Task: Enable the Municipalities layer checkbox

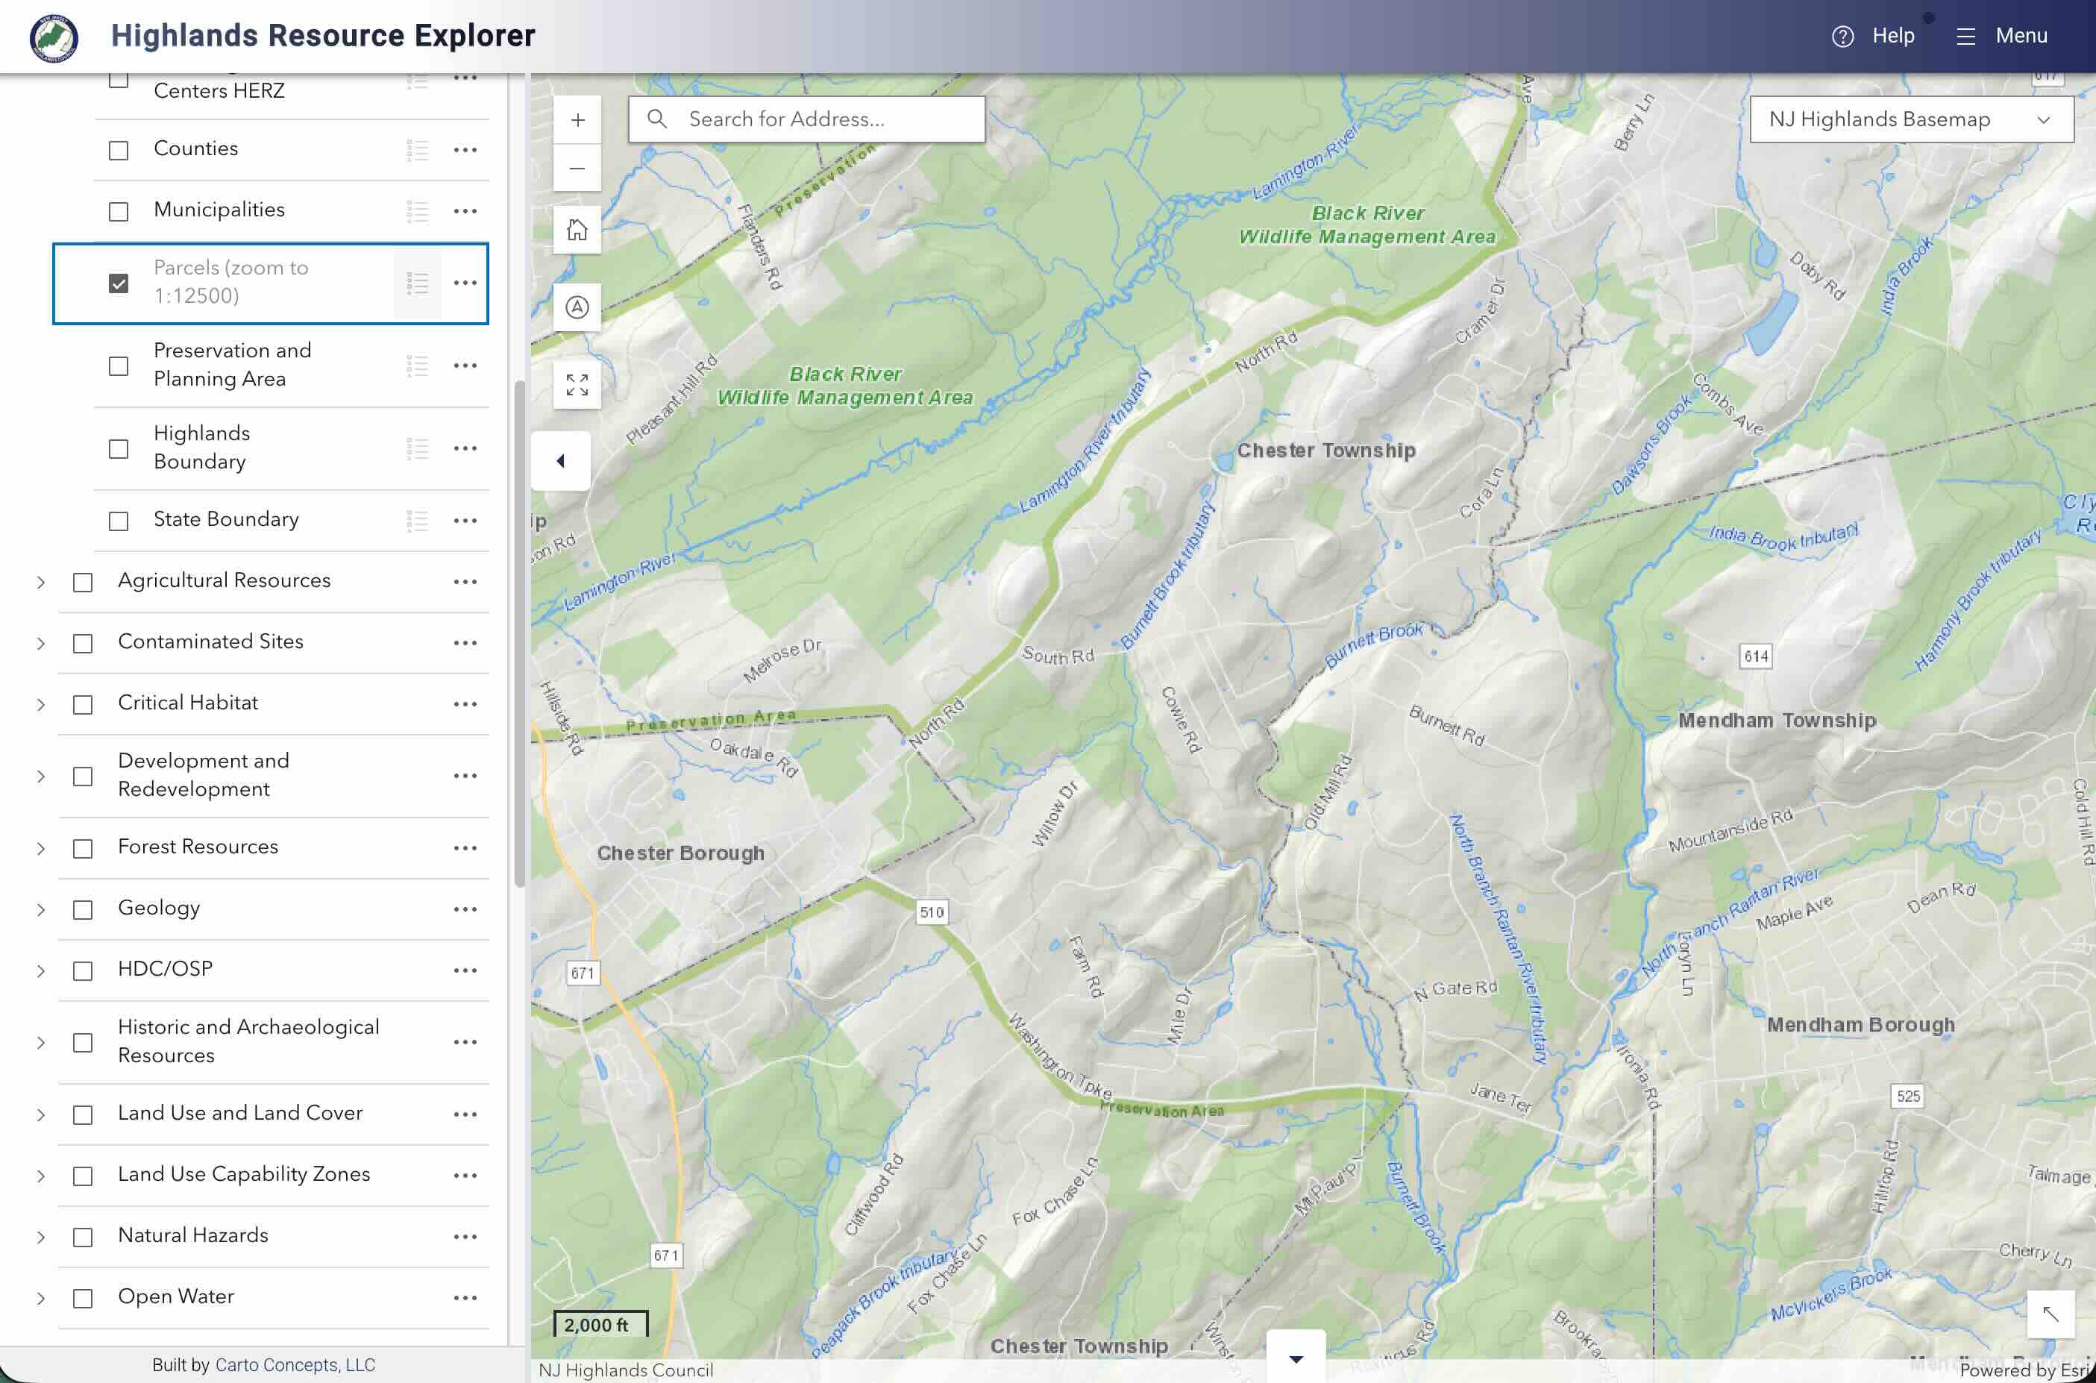Action: pos(119,210)
